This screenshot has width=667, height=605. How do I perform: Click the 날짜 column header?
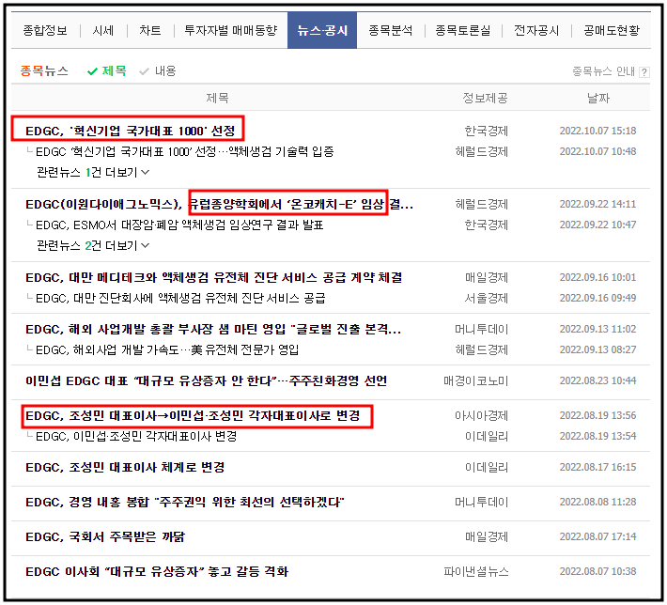(598, 99)
